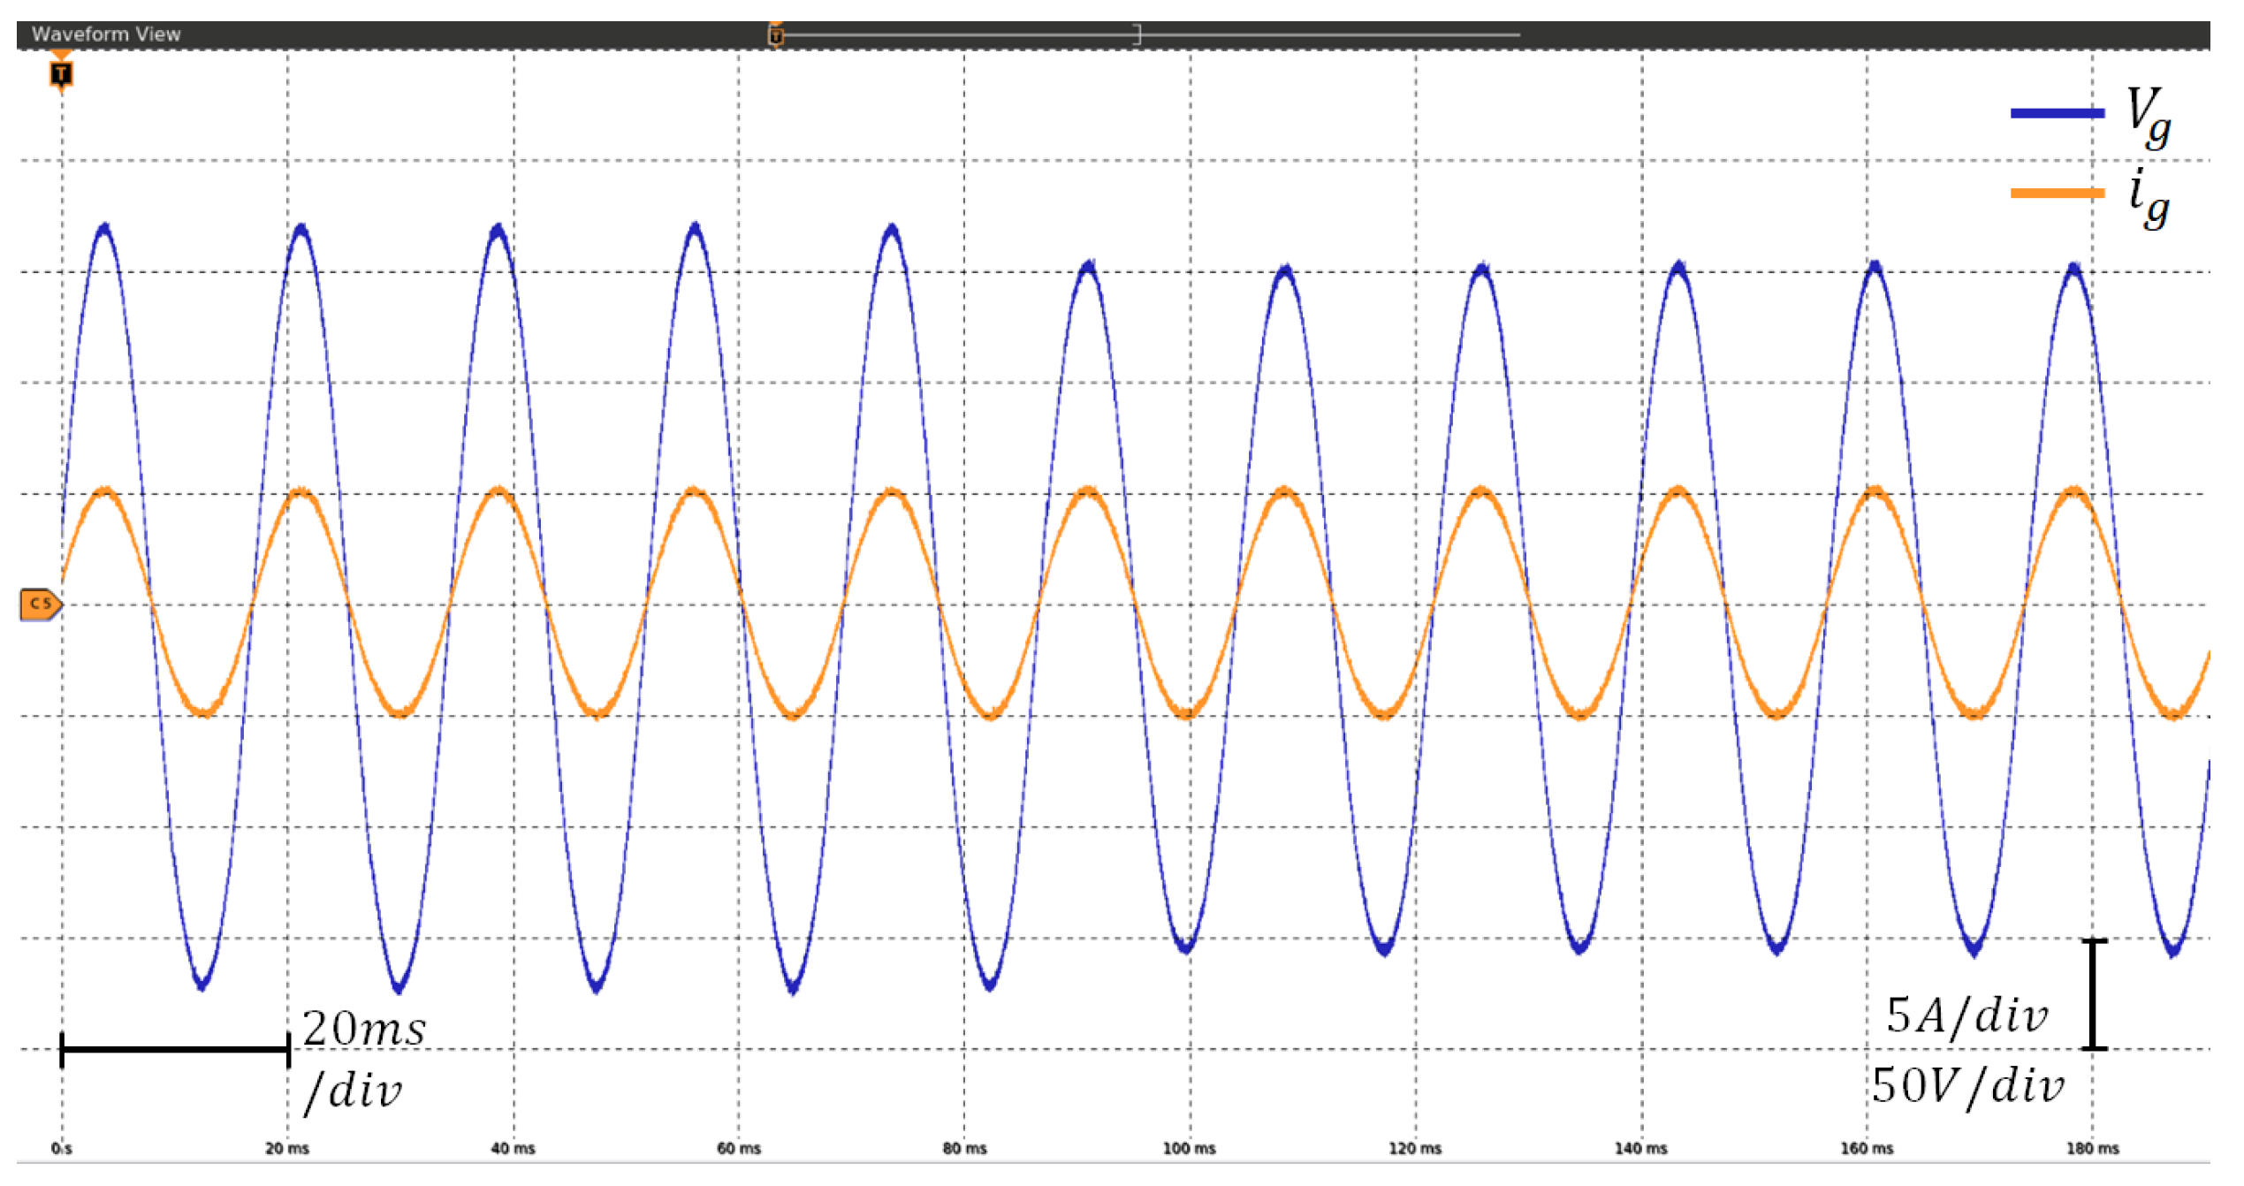This screenshot has height=1186, width=2244.
Task: Click the orange T trigger position marker
Action: click(x=61, y=74)
